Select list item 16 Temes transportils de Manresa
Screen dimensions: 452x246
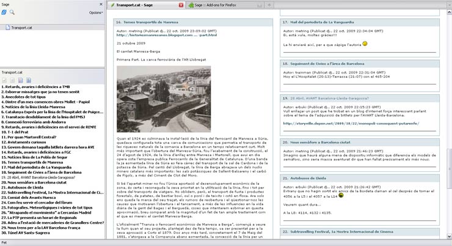point(32,162)
